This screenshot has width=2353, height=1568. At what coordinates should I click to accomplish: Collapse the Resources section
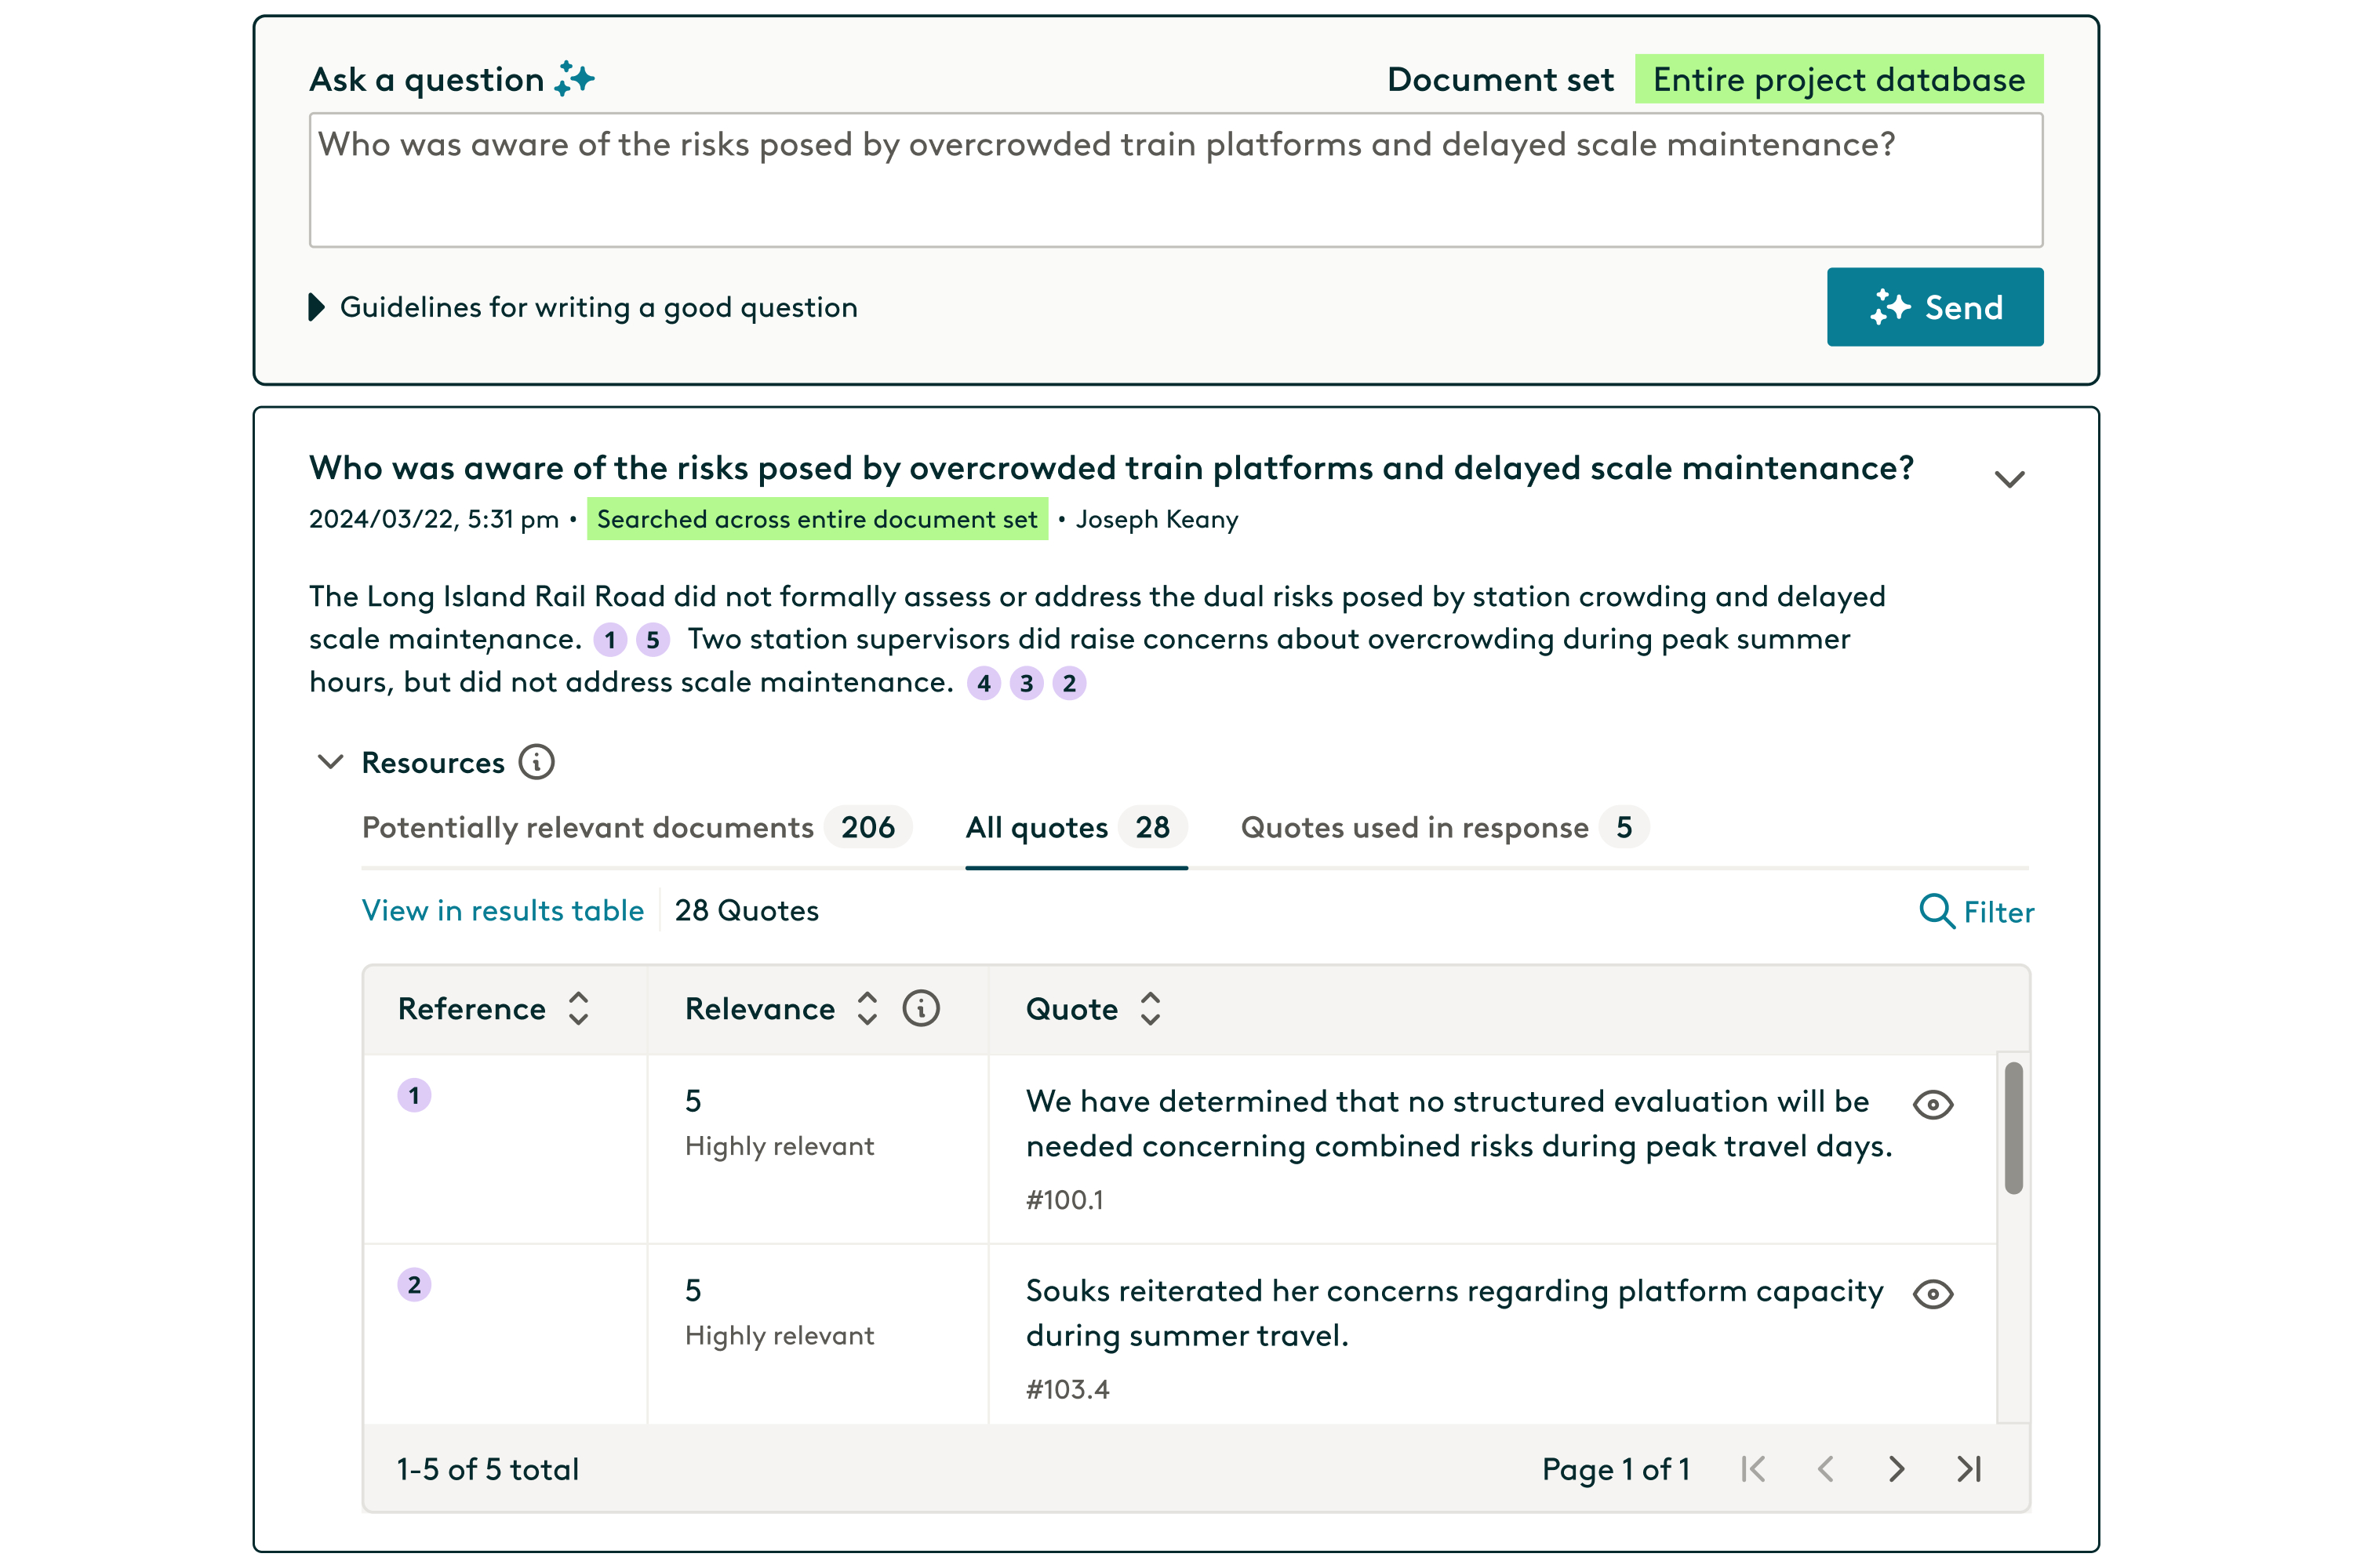point(330,762)
